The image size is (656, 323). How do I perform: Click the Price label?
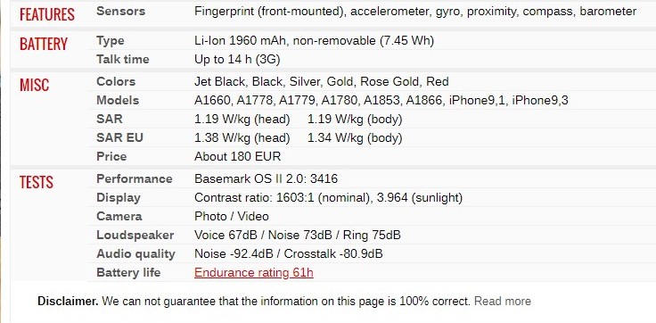point(111,157)
